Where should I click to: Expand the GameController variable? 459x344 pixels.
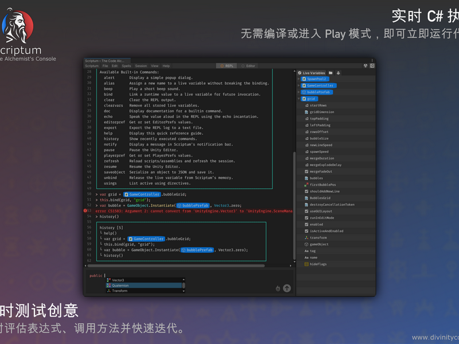298,85
